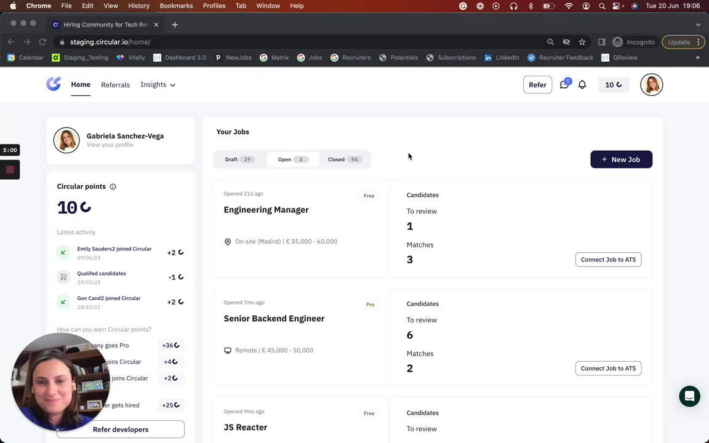Close the Hiring Community tab
The height and width of the screenshot is (443, 709).
pos(156,25)
